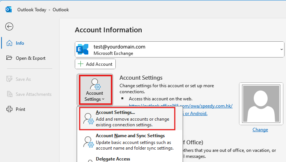
Task: Click the Outlook app icon in title bar
Action: 9,9
